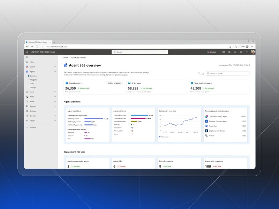Open the settings gear in header
This screenshot has width=279, height=209.
[241, 52]
